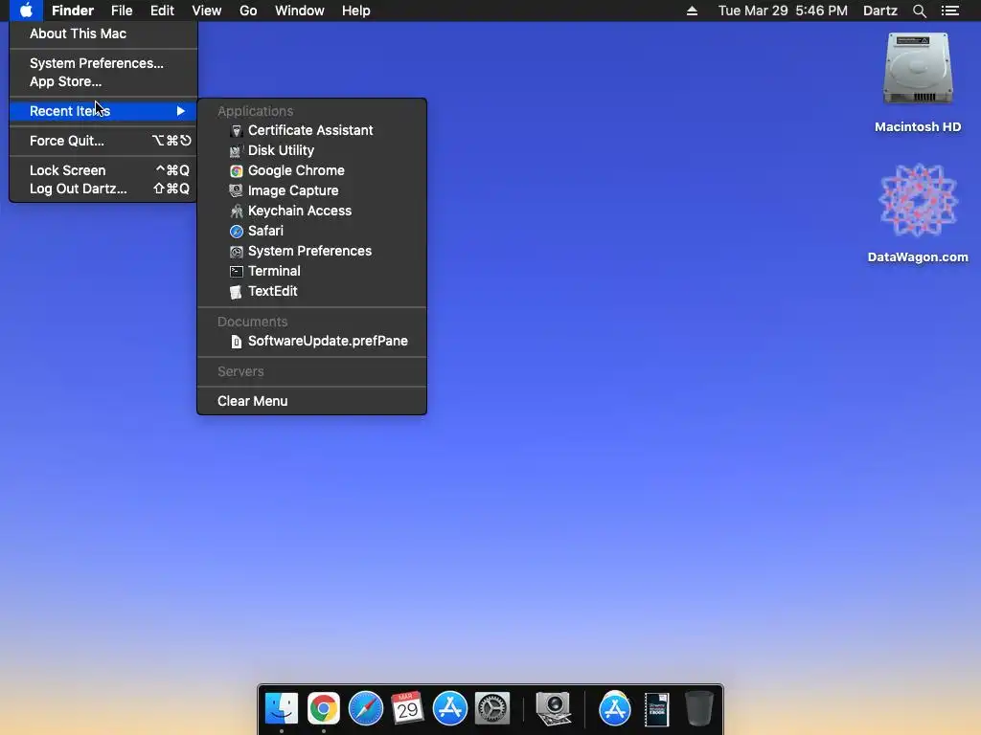Open the Edit menu
The width and height of the screenshot is (981, 735).
[x=162, y=11]
